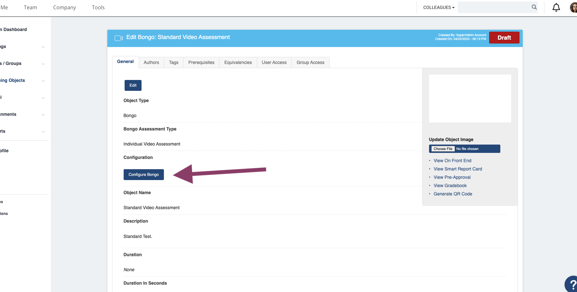
Task: Click Generate QR Code link
Action: tap(453, 194)
